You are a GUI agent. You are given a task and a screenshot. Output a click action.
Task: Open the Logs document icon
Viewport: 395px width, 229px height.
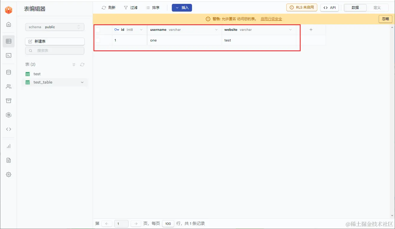click(x=9, y=160)
